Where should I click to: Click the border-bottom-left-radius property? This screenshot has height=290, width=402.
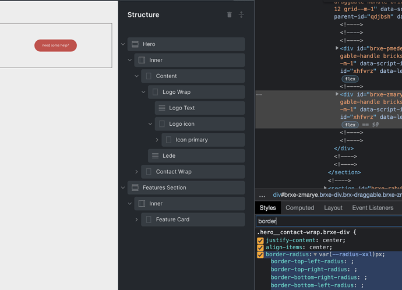312,285
